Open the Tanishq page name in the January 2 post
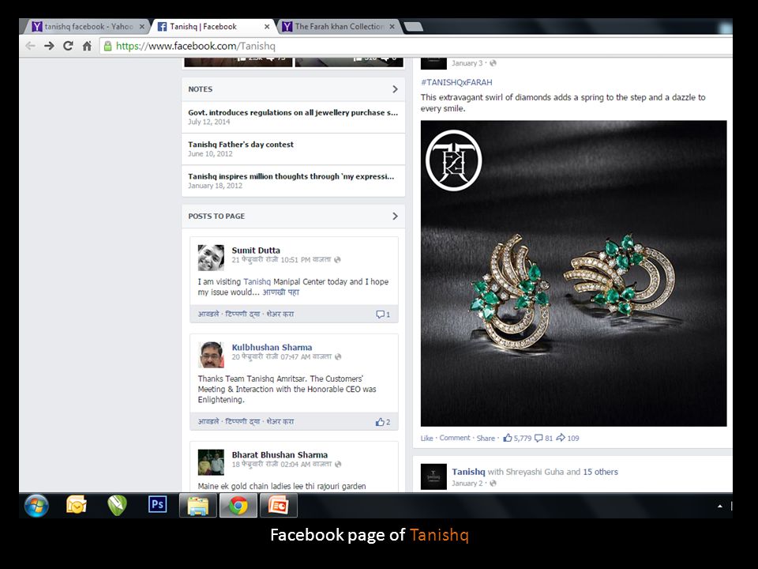The width and height of the screenshot is (758, 569). tap(468, 472)
